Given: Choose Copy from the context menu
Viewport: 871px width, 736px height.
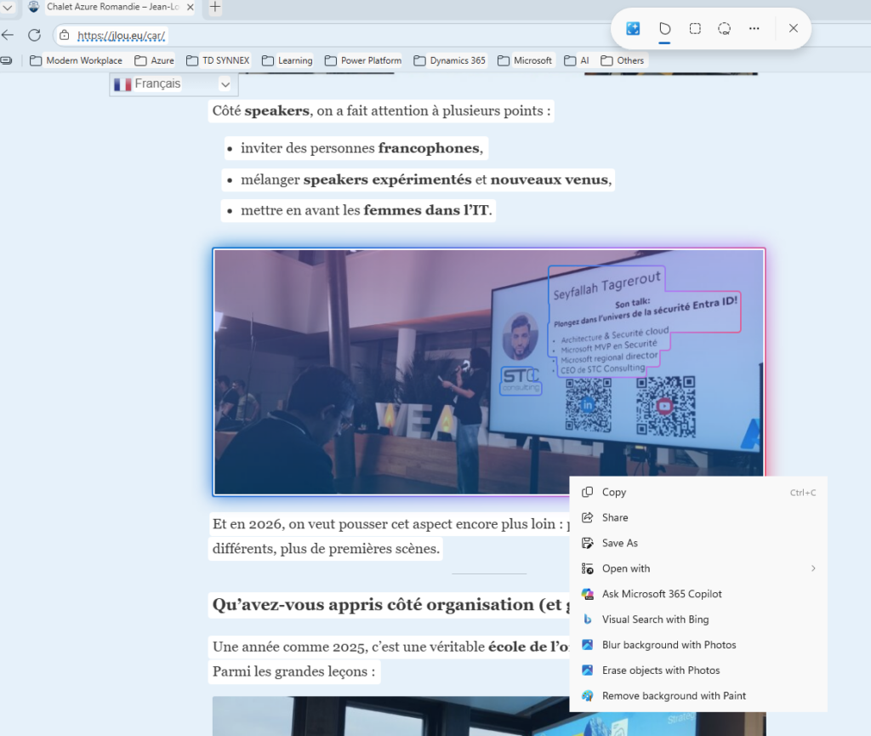Looking at the screenshot, I should (x=613, y=492).
